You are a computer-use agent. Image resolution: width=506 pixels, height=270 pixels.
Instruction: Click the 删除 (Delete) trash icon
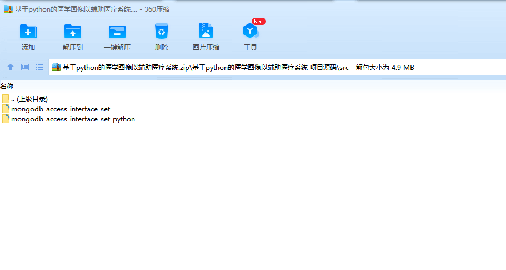pyautogui.click(x=161, y=31)
